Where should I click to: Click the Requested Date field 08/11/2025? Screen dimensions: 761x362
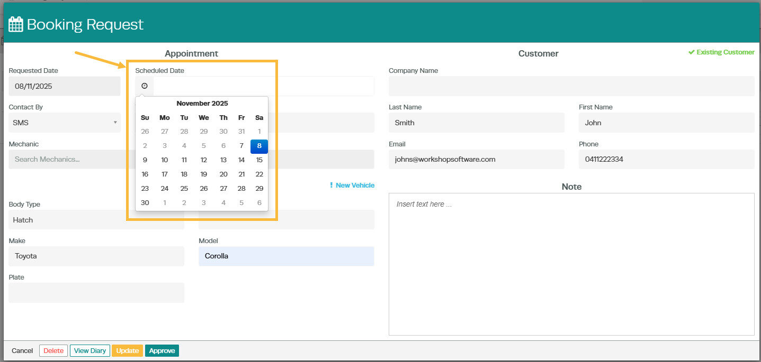pos(65,86)
